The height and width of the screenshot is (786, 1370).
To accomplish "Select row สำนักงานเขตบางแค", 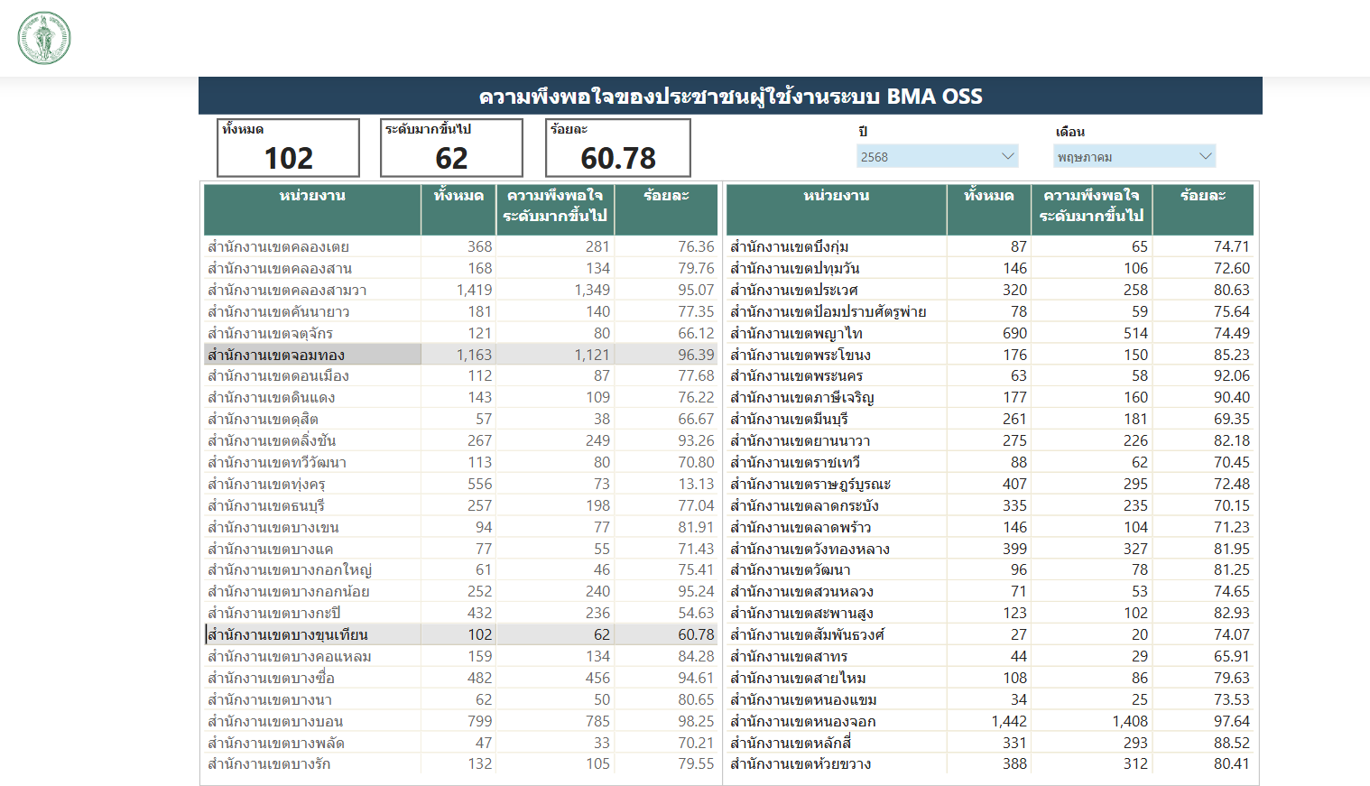I will click(x=461, y=549).
